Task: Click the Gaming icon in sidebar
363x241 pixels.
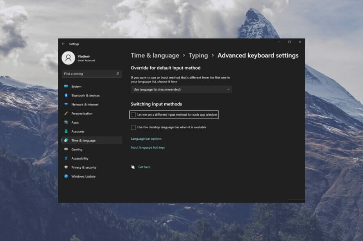Action: click(66, 150)
